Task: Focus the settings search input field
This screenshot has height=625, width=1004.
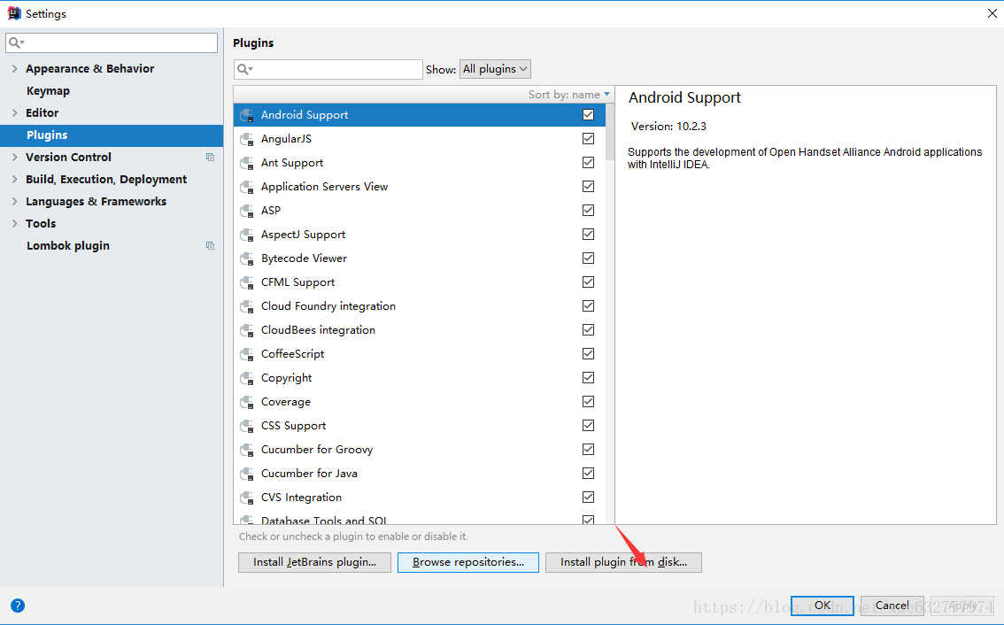Action: coord(112,42)
